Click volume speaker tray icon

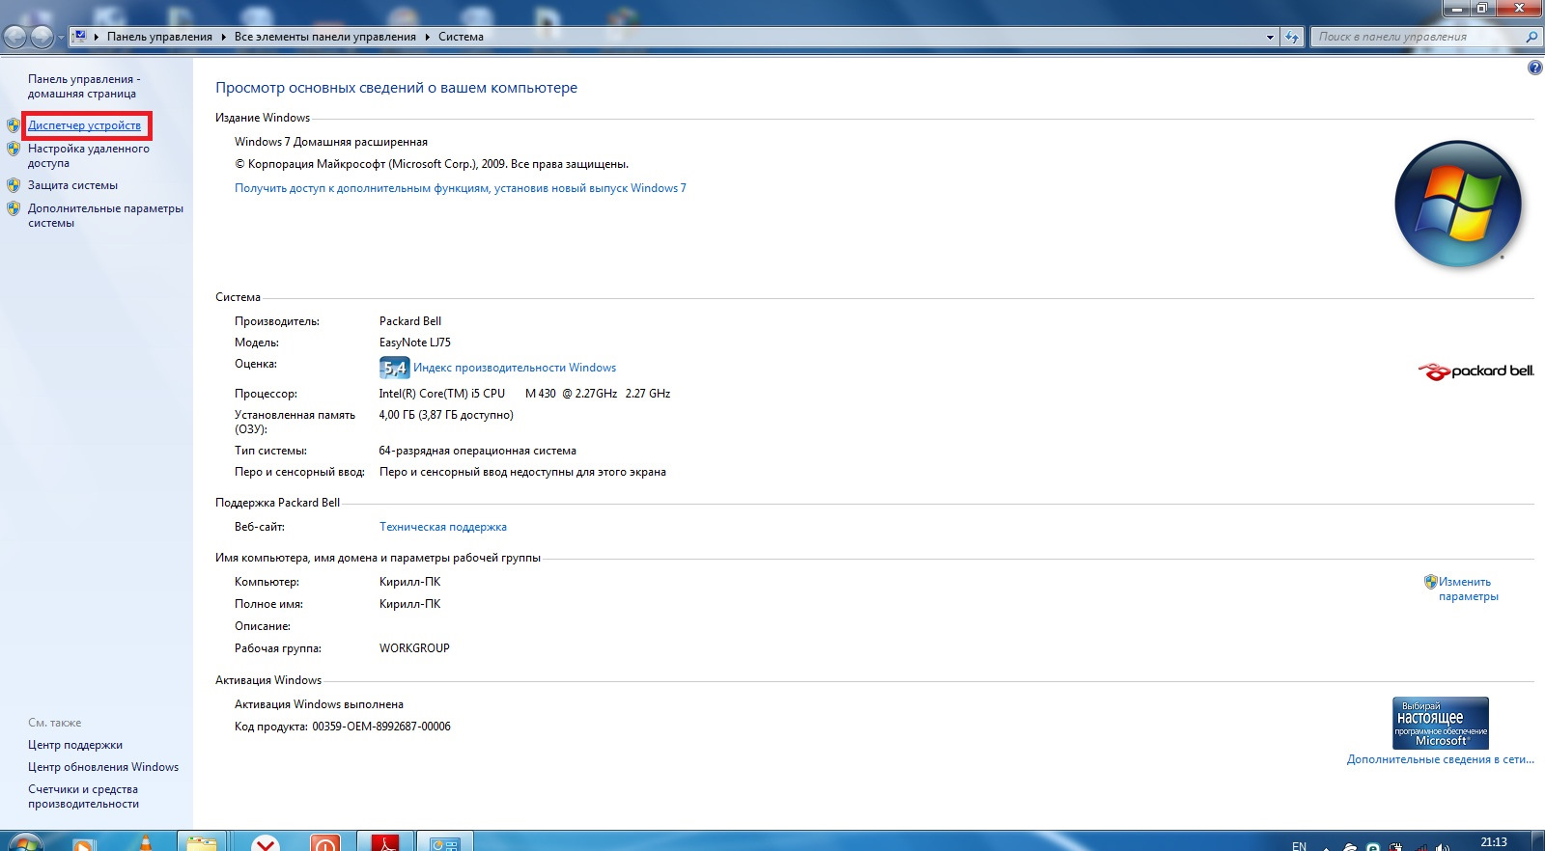[x=1443, y=847]
